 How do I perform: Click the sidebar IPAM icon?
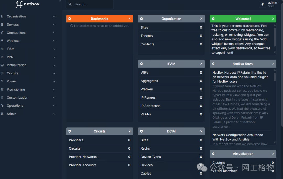tap(2, 49)
